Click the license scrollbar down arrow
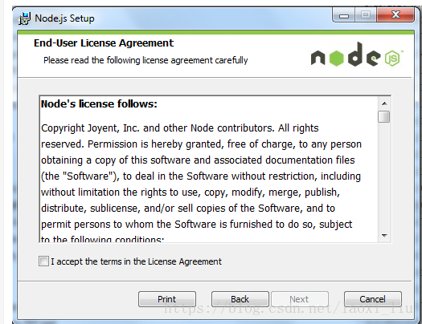 click(384, 236)
